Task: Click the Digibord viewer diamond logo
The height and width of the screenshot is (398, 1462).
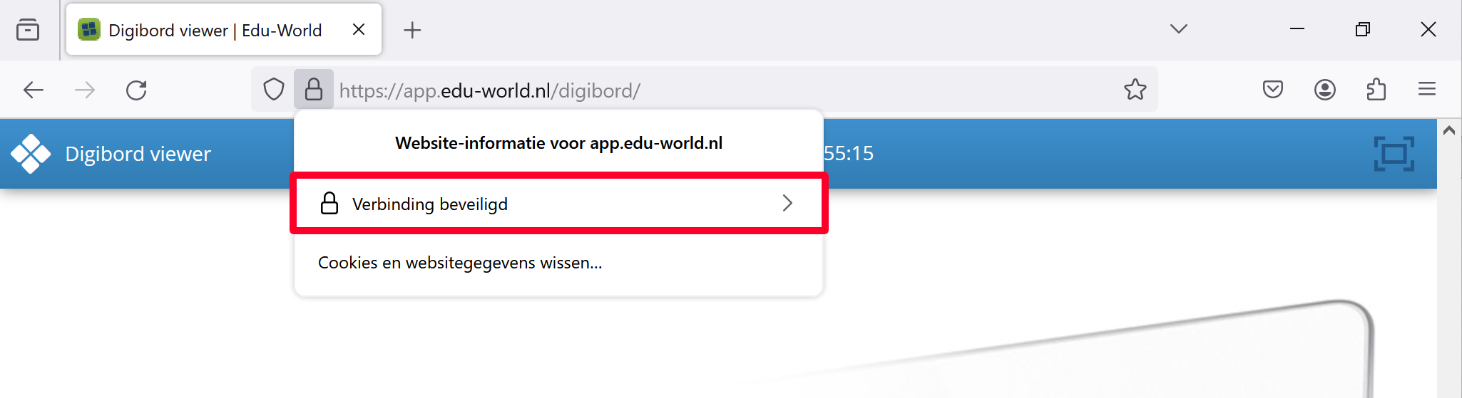Action: pyautogui.click(x=31, y=154)
